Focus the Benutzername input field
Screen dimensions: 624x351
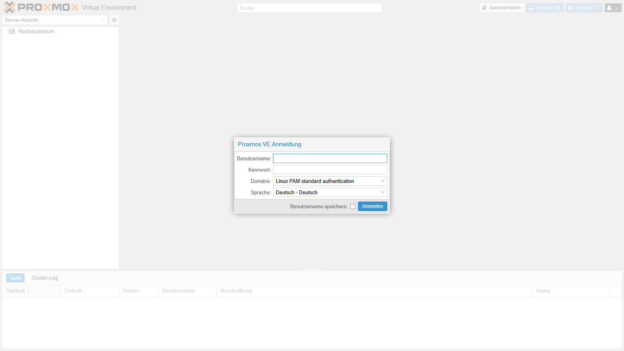[330, 158]
